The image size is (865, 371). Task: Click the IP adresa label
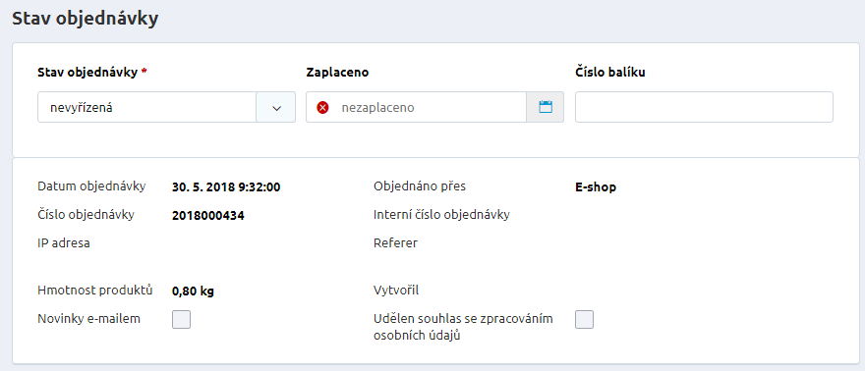click(x=64, y=242)
